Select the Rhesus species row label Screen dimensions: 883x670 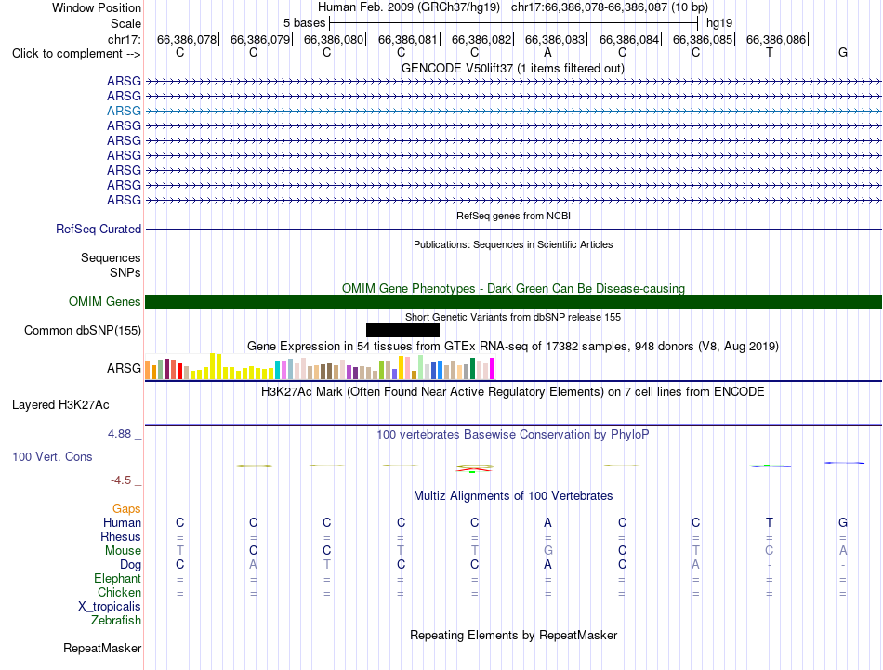click(x=121, y=537)
